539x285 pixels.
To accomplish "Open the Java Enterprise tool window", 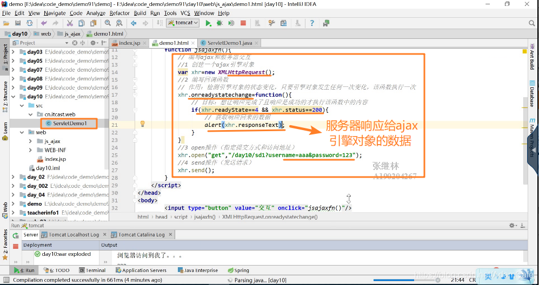I will [x=198, y=270].
